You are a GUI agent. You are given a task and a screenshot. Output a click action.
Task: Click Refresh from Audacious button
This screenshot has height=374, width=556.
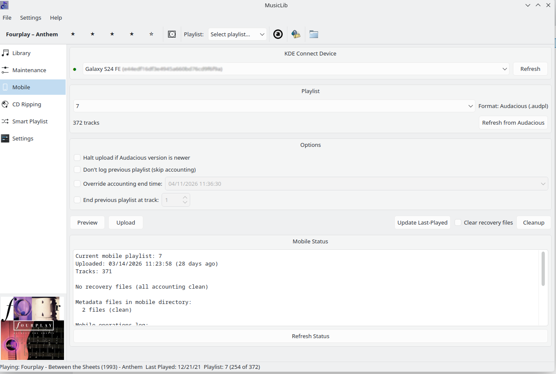tap(513, 123)
